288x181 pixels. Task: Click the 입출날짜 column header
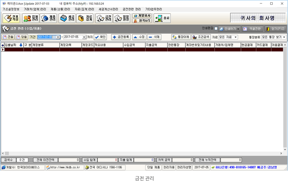[x=11, y=45]
